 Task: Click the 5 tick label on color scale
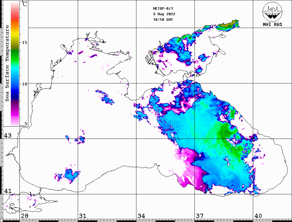click(x=26, y=124)
